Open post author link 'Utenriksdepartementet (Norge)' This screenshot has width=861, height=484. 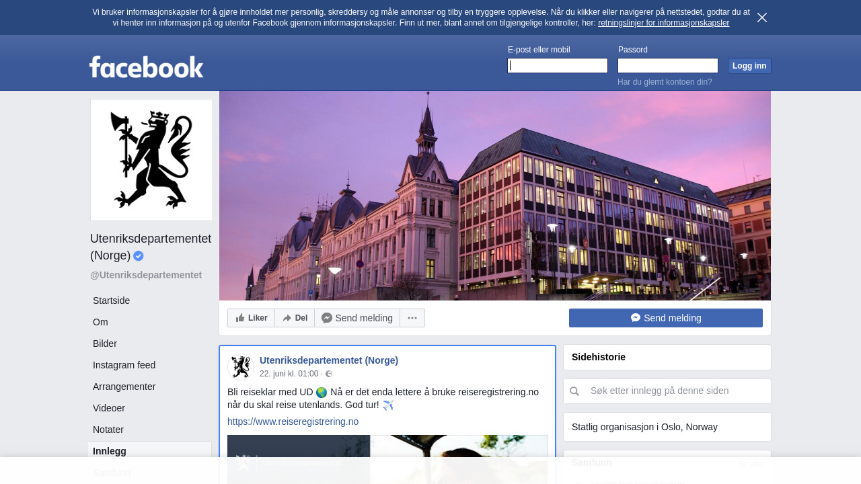[329, 360]
